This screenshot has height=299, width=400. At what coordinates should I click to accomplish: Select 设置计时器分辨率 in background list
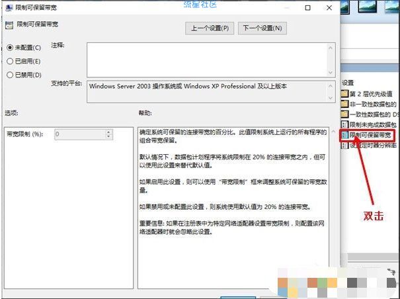point(373,146)
